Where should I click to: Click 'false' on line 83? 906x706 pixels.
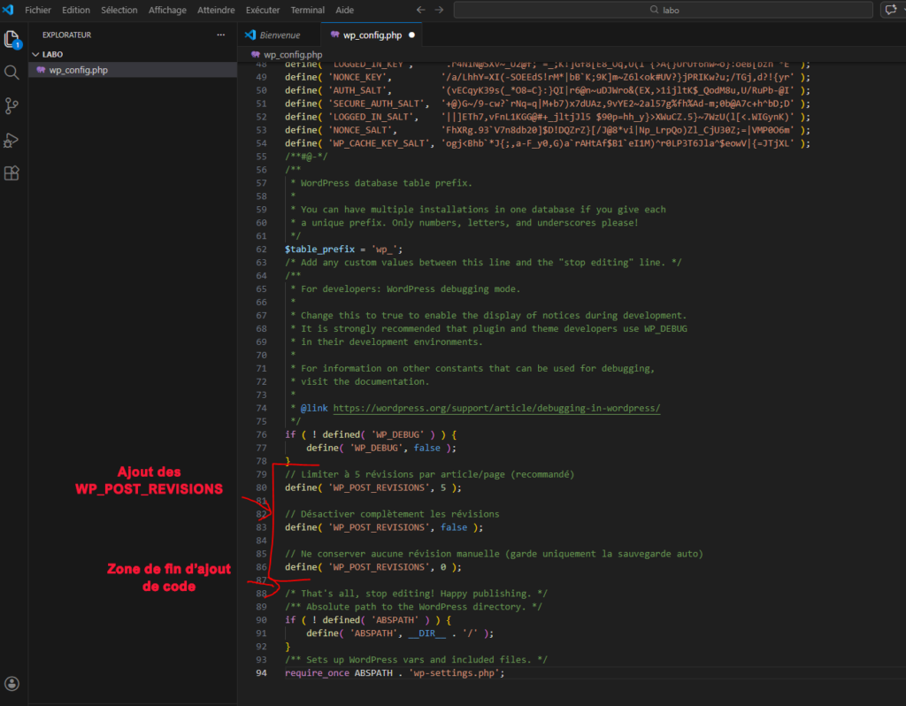pos(454,527)
